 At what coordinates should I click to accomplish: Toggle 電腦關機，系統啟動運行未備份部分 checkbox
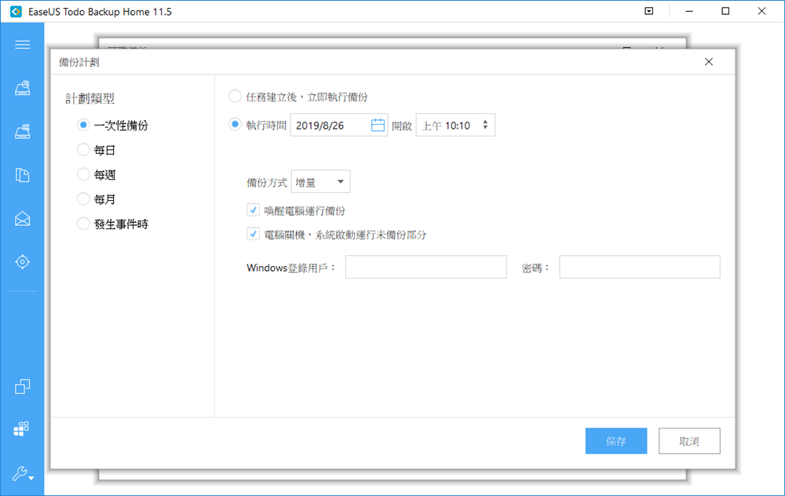click(x=253, y=234)
